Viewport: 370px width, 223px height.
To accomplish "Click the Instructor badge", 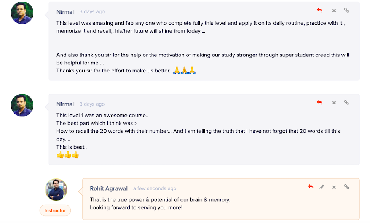I will [55, 210].
